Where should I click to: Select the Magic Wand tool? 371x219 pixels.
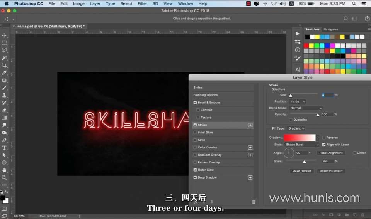pos(4,58)
